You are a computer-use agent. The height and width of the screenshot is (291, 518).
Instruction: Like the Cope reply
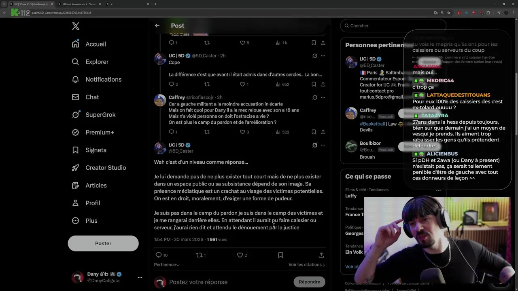point(242,84)
